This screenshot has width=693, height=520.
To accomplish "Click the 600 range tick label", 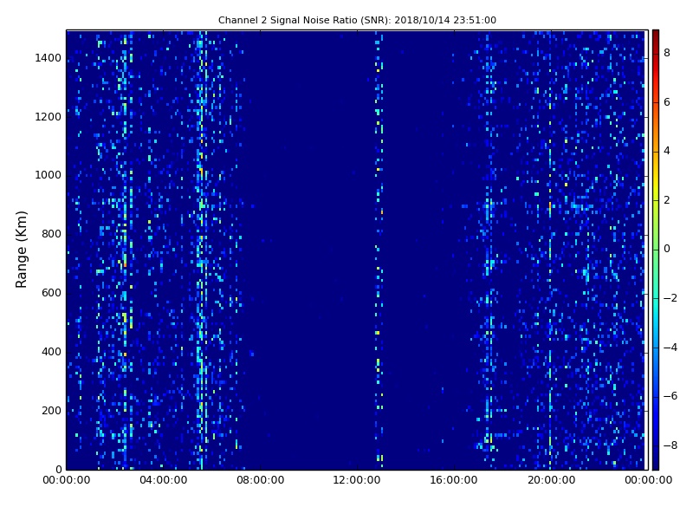I will (51, 293).
